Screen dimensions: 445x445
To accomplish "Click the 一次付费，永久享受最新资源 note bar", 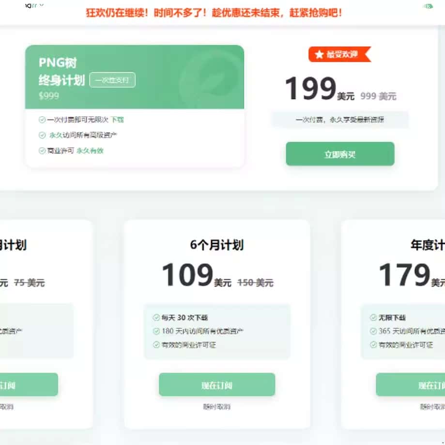I will pyautogui.click(x=340, y=120).
